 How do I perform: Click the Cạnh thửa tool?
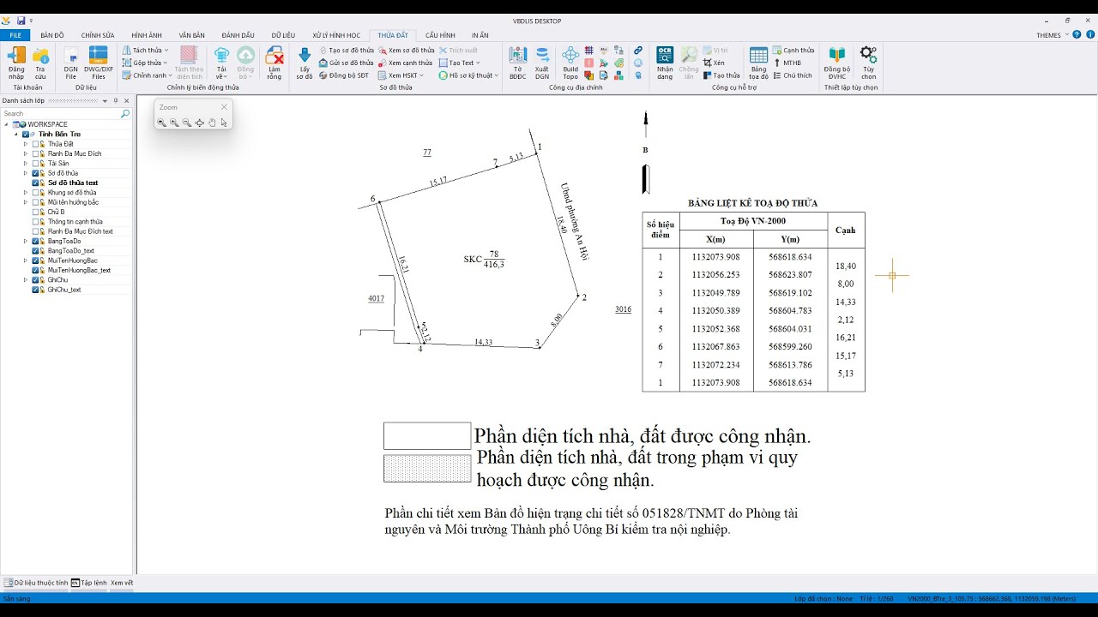793,51
